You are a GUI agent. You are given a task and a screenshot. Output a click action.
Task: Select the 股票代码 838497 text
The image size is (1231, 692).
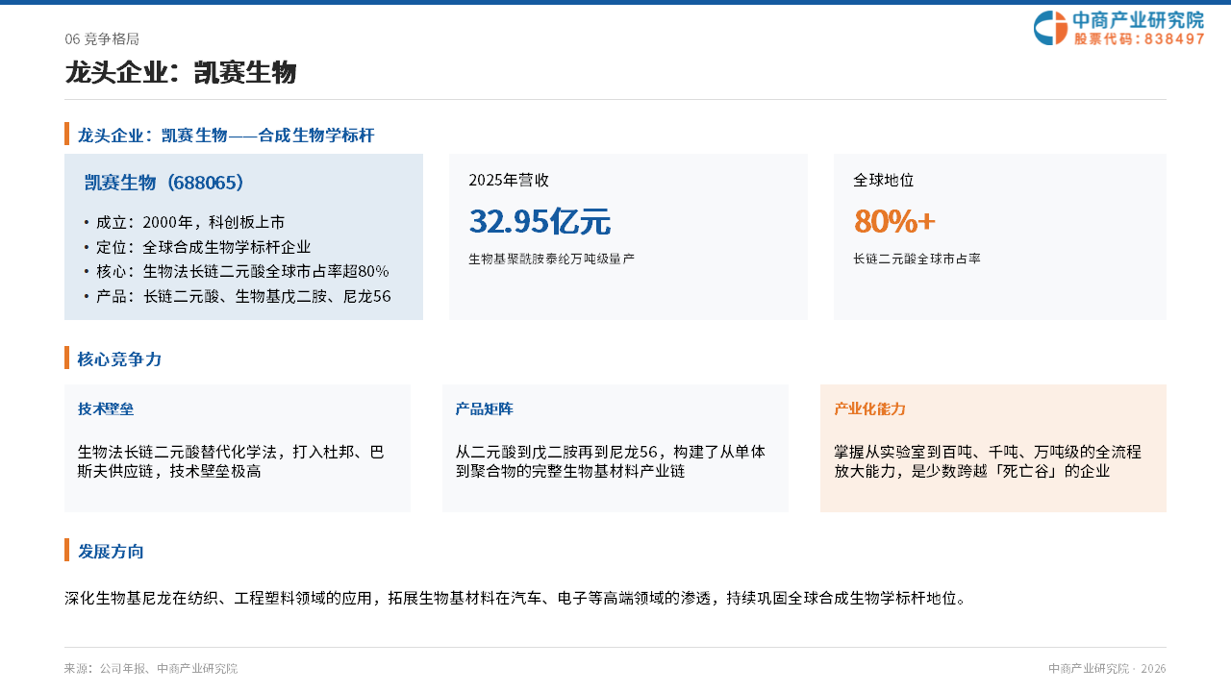click(1140, 39)
